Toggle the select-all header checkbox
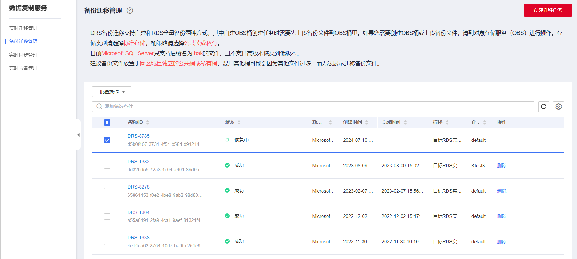This screenshot has width=577, height=259. pos(107,123)
